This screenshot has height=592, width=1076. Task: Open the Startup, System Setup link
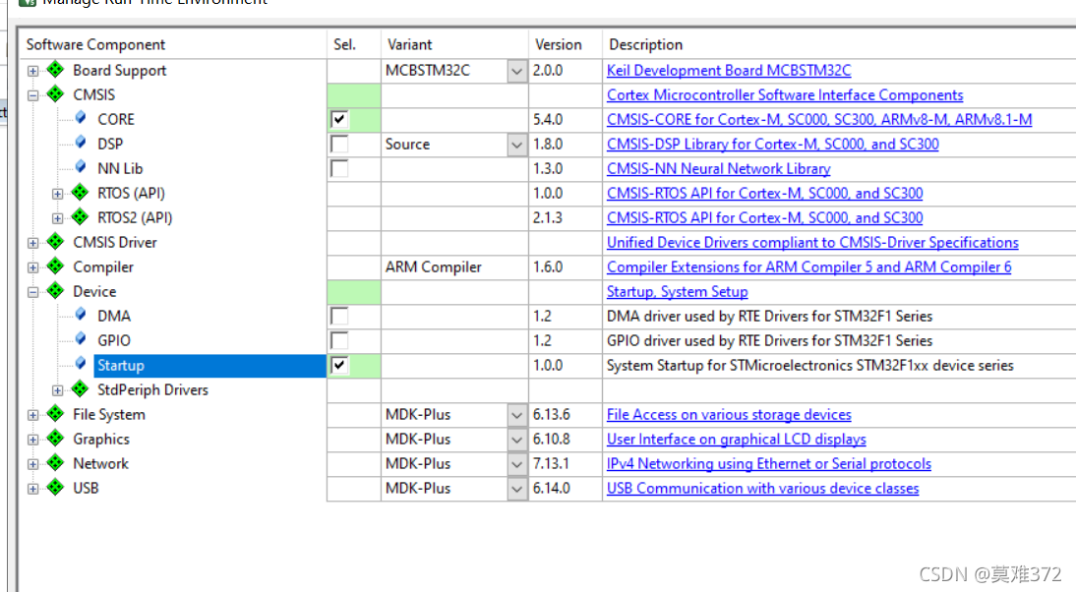pos(678,292)
